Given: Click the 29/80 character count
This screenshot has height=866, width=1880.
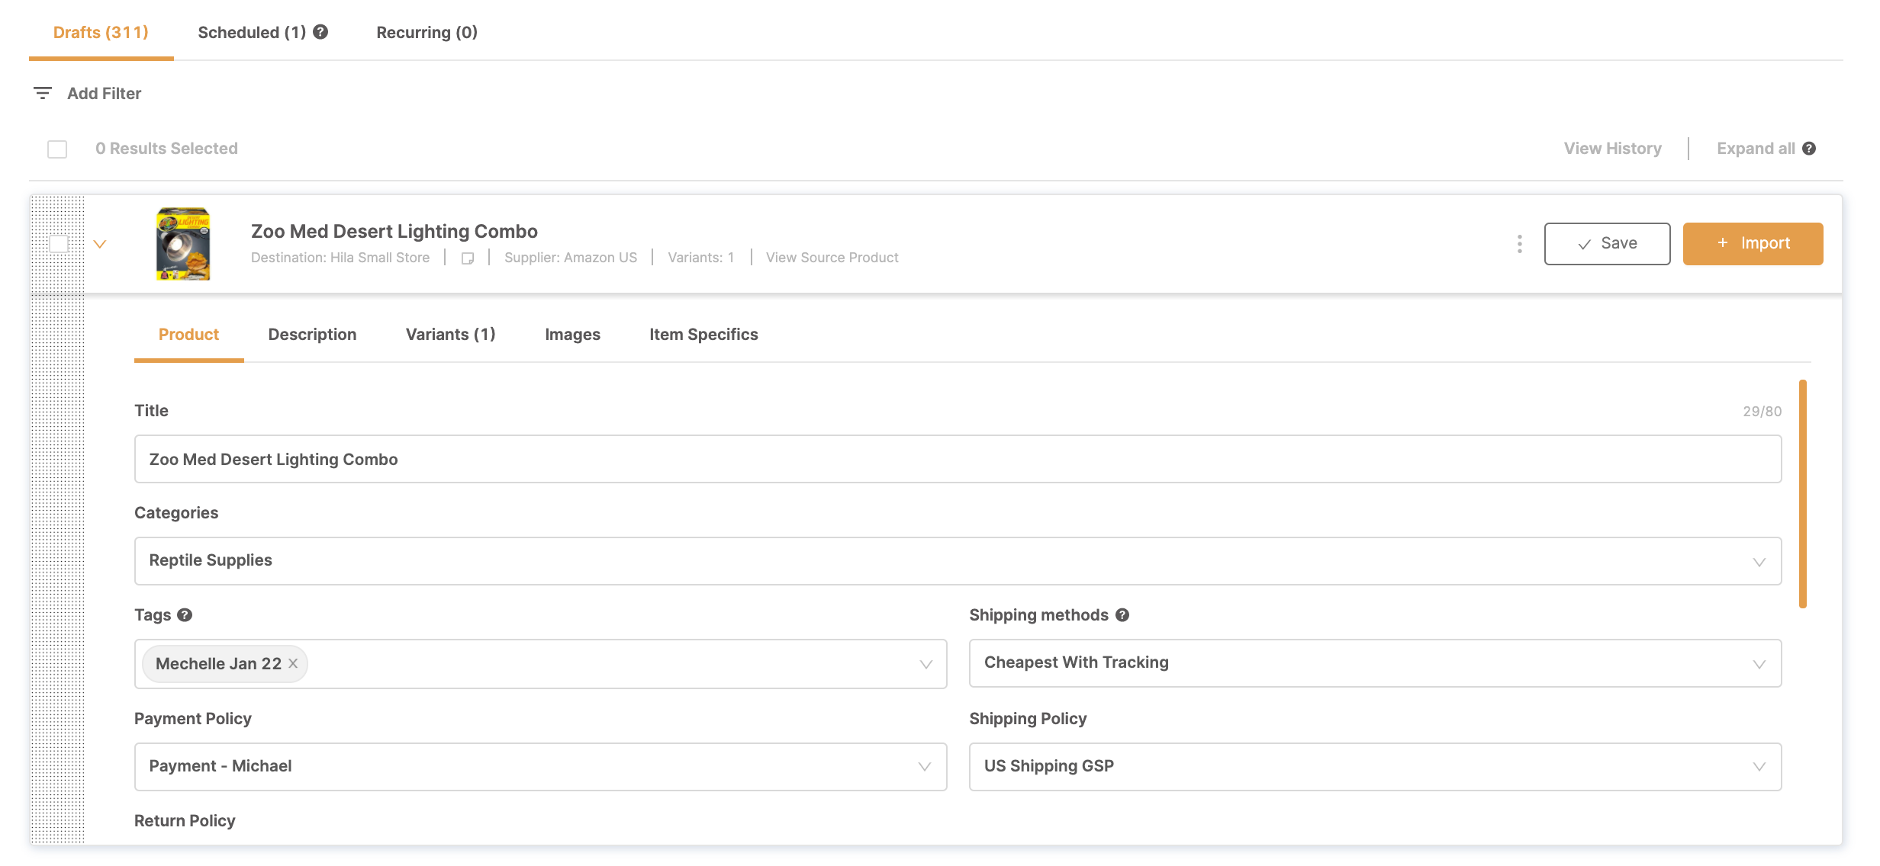Looking at the screenshot, I should click(1762, 412).
